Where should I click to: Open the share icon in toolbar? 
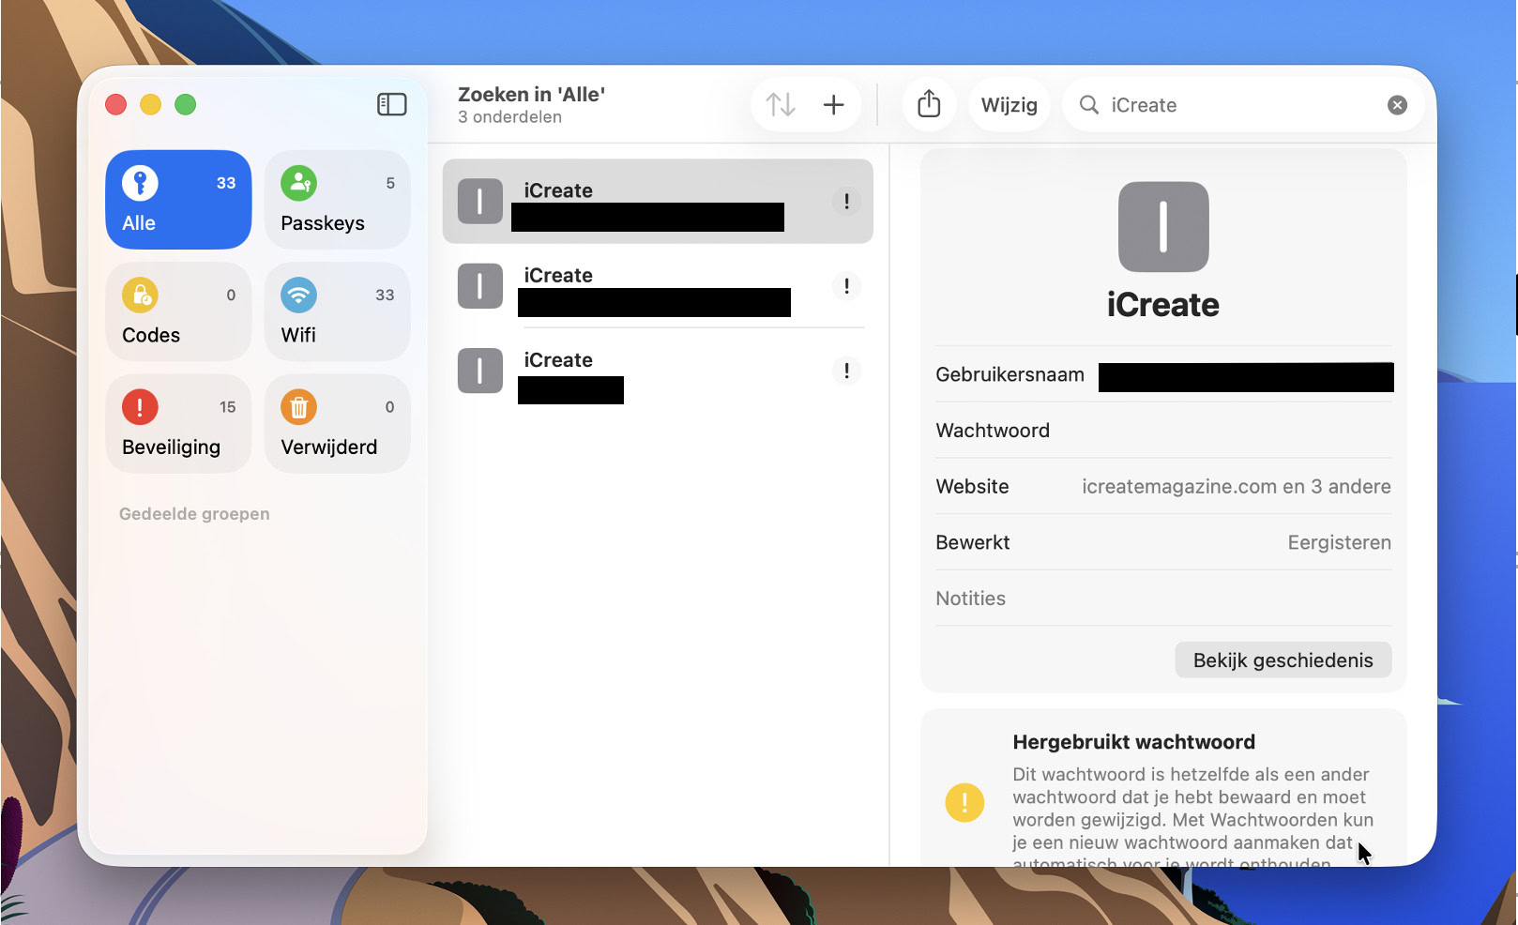pyautogui.click(x=929, y=103)
